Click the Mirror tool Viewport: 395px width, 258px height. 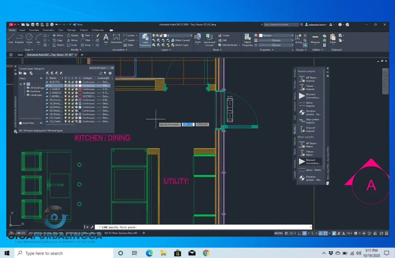coord(73,40)
